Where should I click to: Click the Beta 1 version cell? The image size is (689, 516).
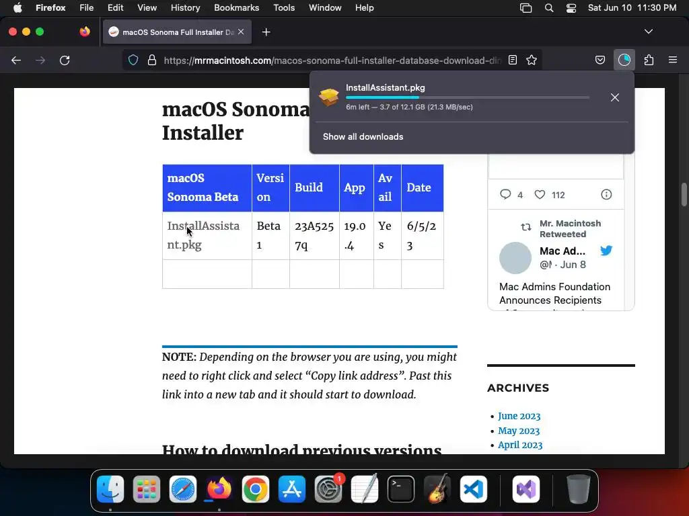click(270, 236)
